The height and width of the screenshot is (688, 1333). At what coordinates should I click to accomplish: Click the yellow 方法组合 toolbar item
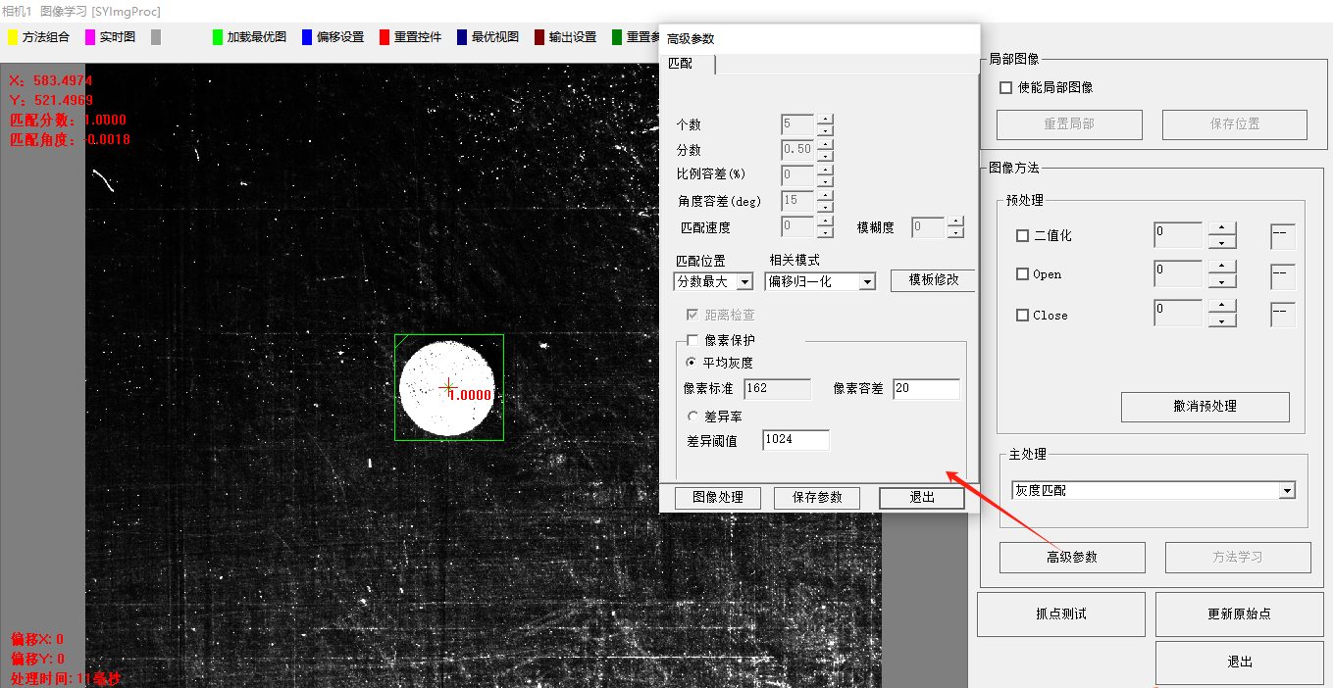pyautogui.click(x=39, y=37)
